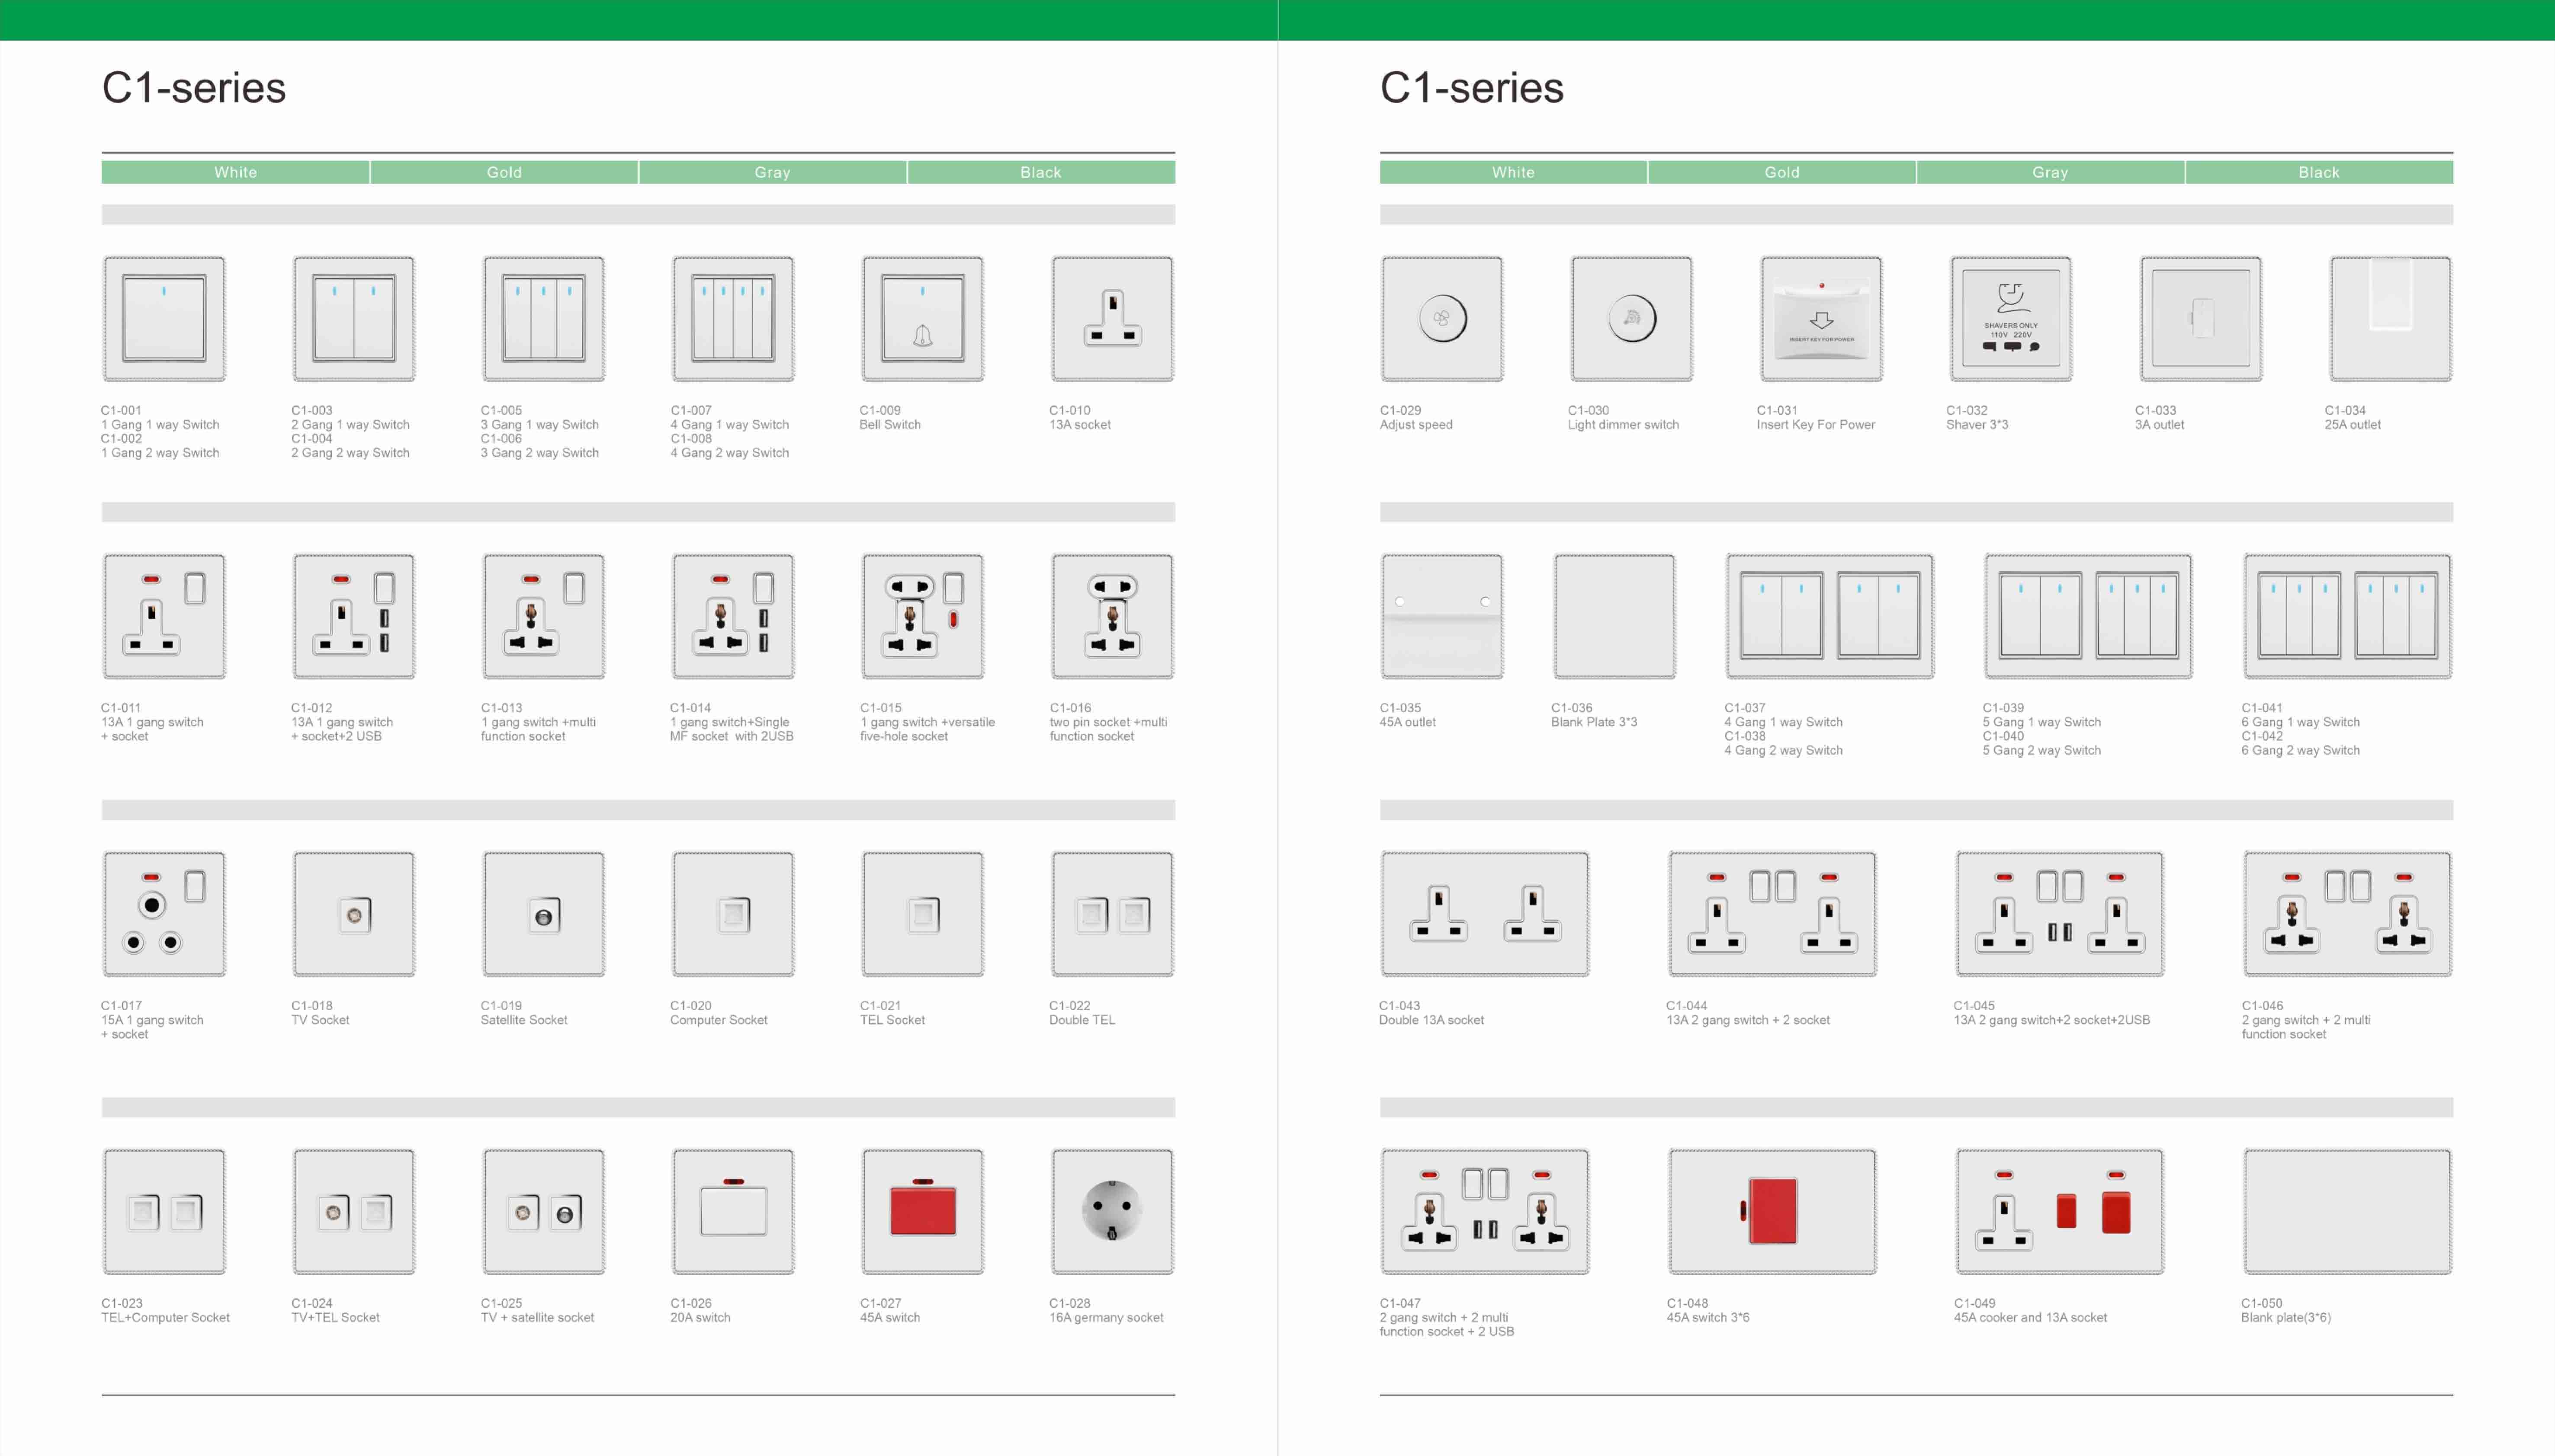The width and height of the screenshot is (2555, 1456).
Task: Open the Computer Socket product image
Action: click(x=733, y=914)
